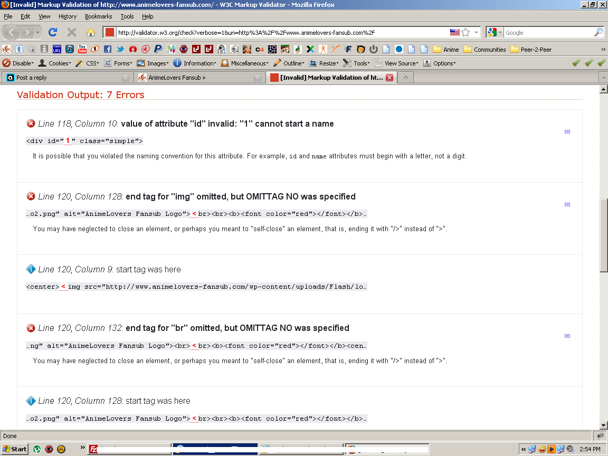Click the scrollbar down arrow

[x=603, y=425]
